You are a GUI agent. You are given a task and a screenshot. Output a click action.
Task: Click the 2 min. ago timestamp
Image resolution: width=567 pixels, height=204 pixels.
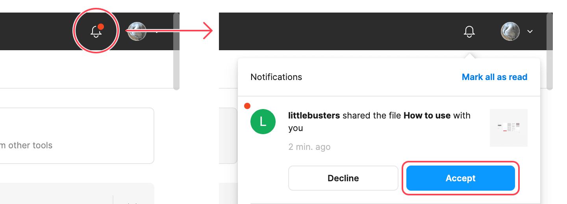click(x=309, y=147)
